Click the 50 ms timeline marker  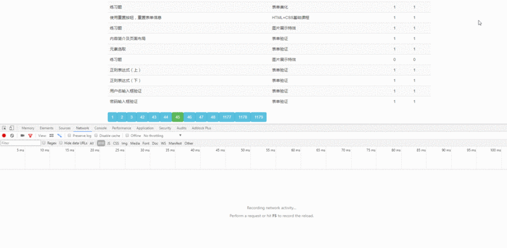point(245,150)
